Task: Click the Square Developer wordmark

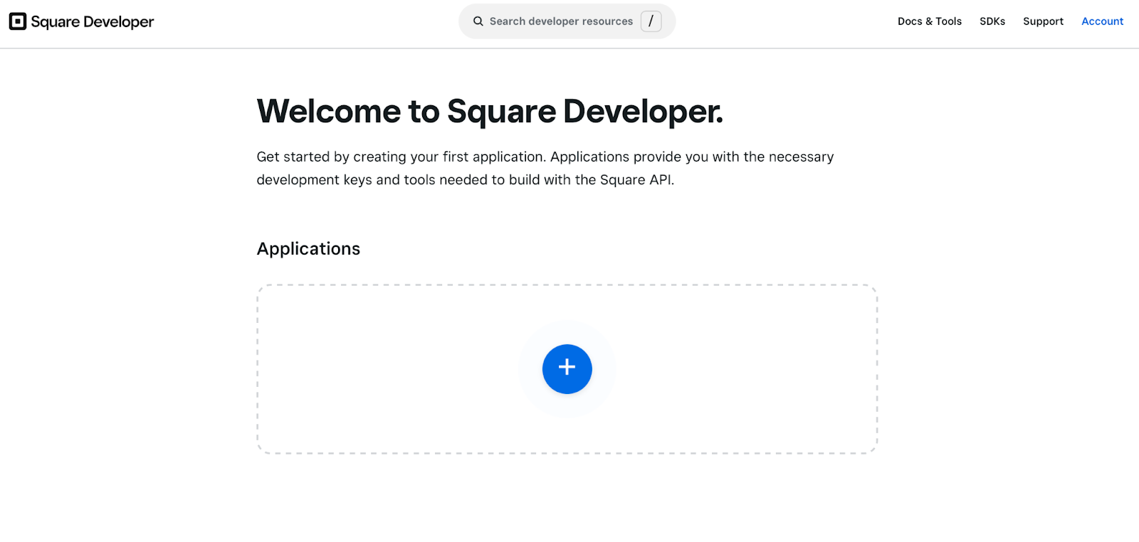Action: click(93, 22)
